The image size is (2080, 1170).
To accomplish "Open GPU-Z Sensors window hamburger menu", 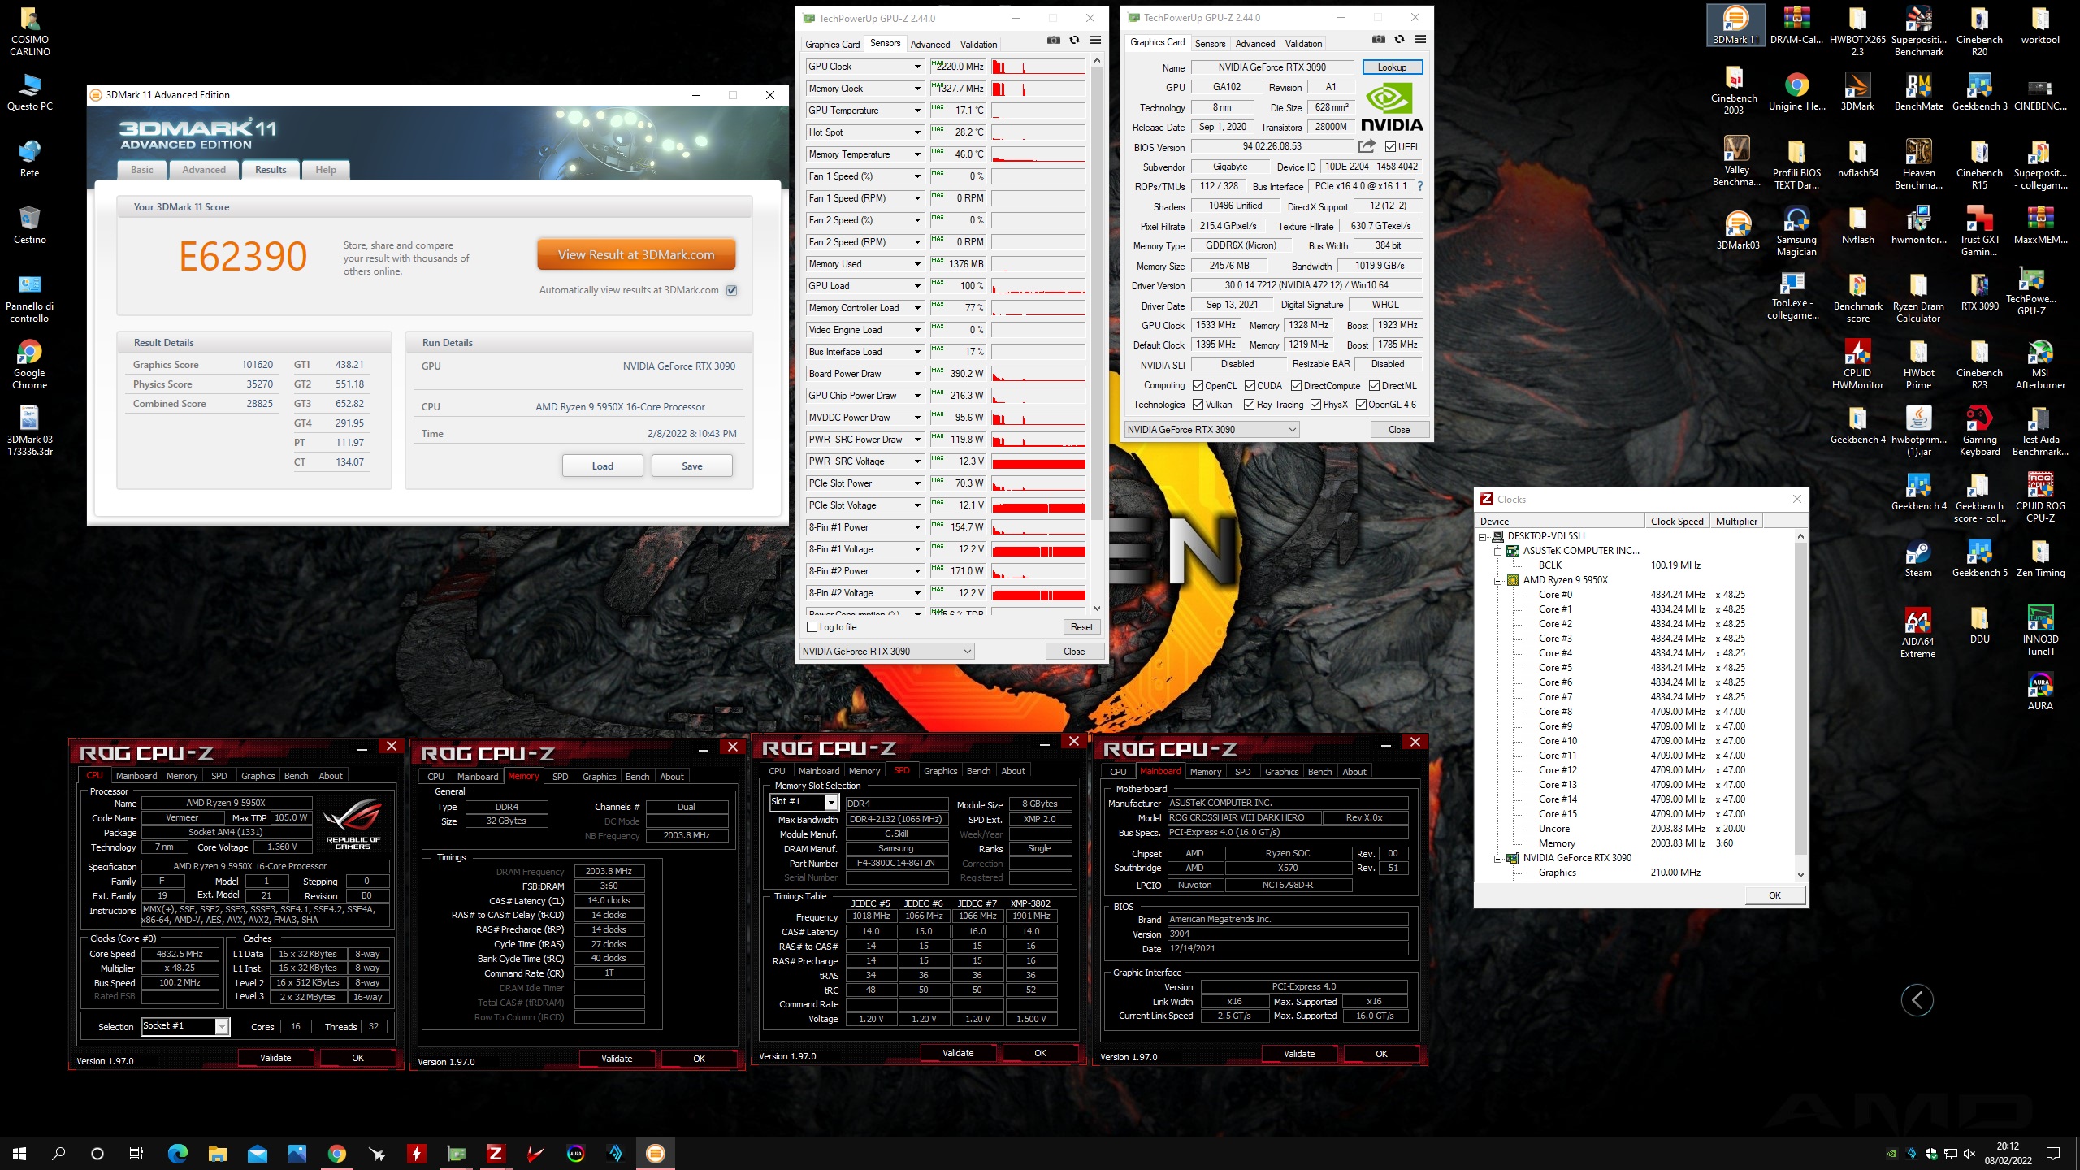I will [x=1095, y=40].
